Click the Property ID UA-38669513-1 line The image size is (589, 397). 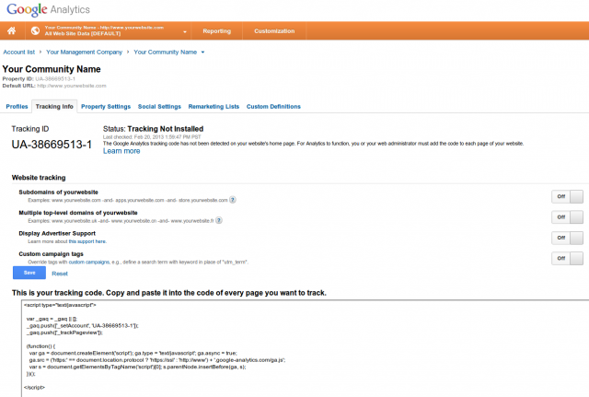click(39, 79)
